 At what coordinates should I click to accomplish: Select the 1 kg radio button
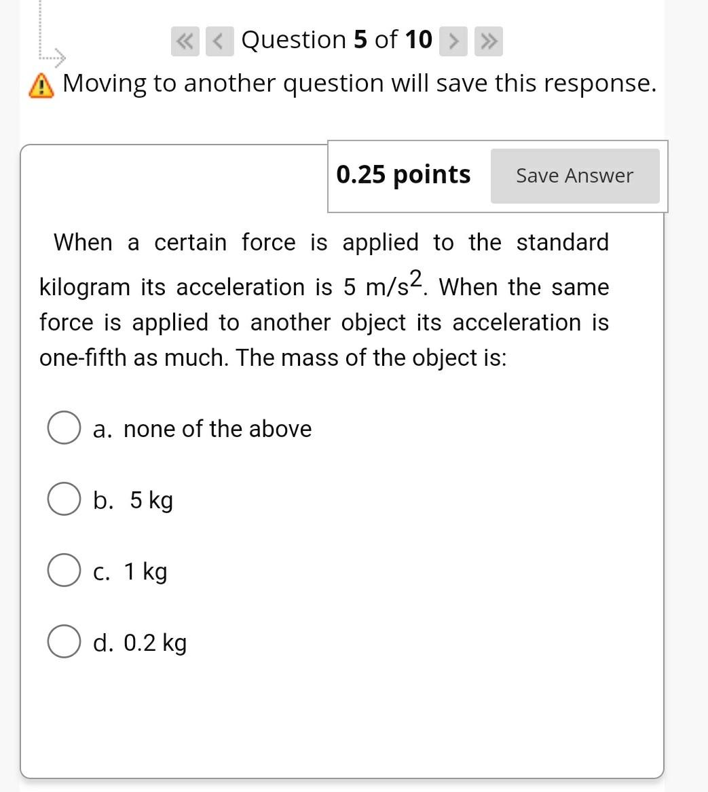63,571
